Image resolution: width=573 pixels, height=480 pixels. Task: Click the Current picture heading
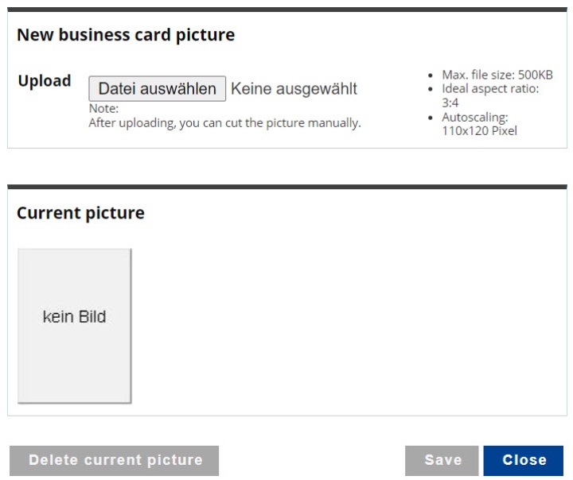coord(80,213)
